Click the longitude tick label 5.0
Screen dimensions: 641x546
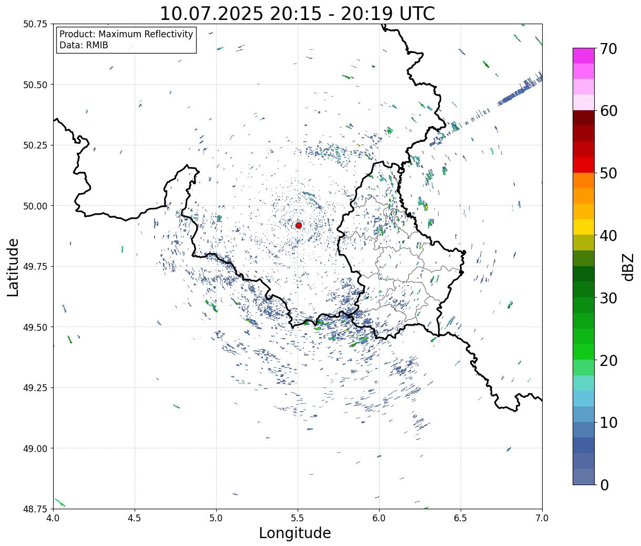(x=216, y=518)
